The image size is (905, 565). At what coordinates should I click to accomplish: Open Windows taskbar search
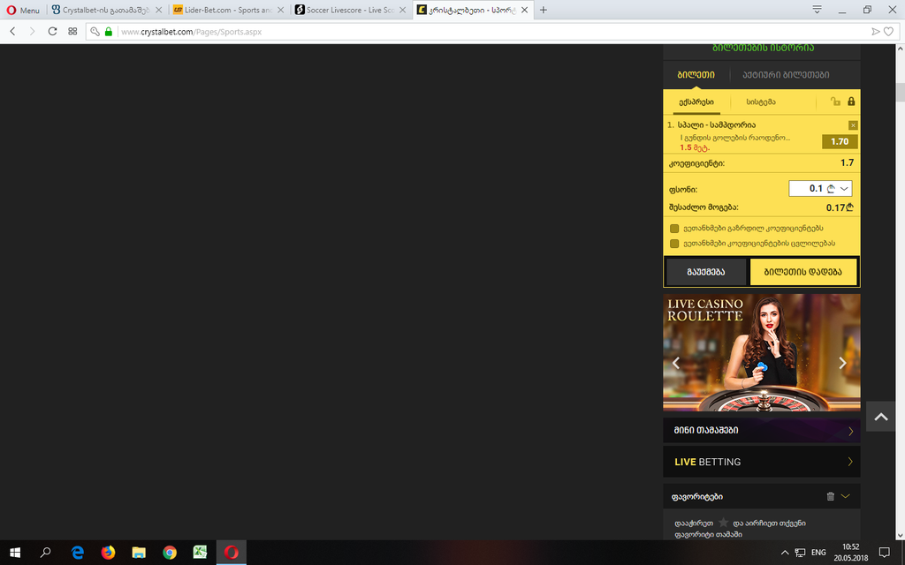46,553
